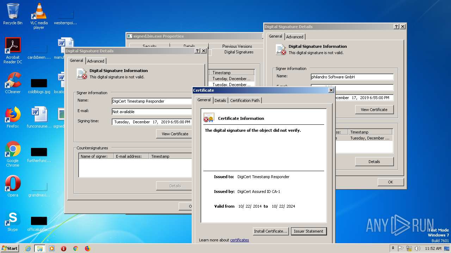Open Skype desktop shortcut
This screenshot has height=253, width=451.
[x=13, y=221]
